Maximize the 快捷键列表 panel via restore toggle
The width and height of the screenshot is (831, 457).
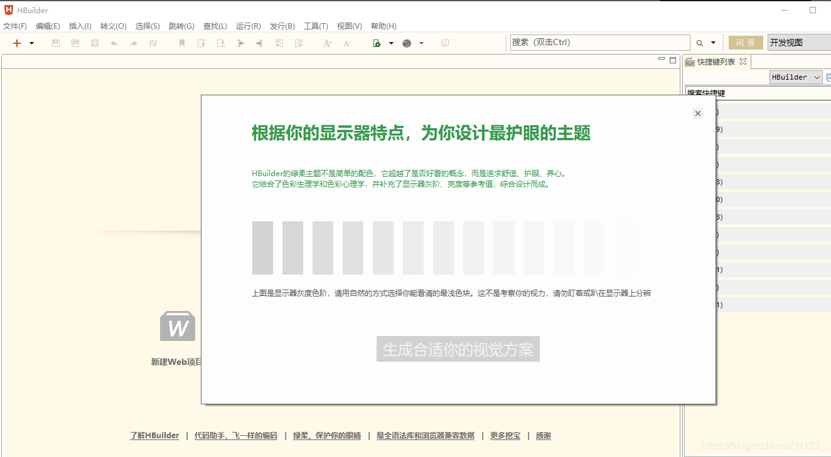pyautogui.click(x=672, y=60)
